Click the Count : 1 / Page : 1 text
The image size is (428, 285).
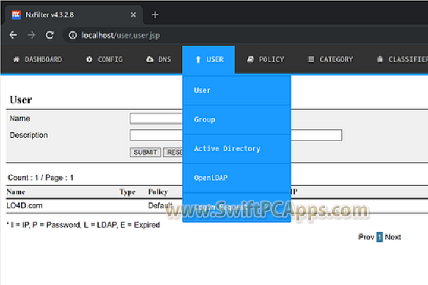click(x=40, y=178)
